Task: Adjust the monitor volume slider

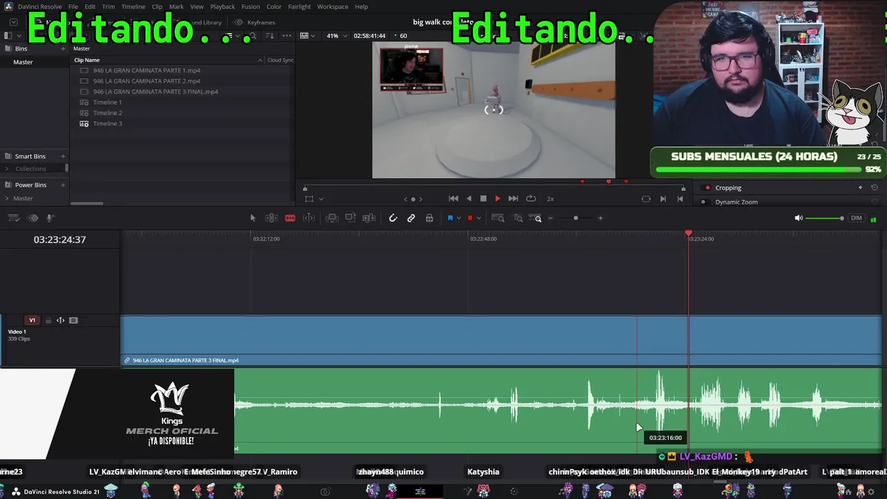Action: coord(825,218)
